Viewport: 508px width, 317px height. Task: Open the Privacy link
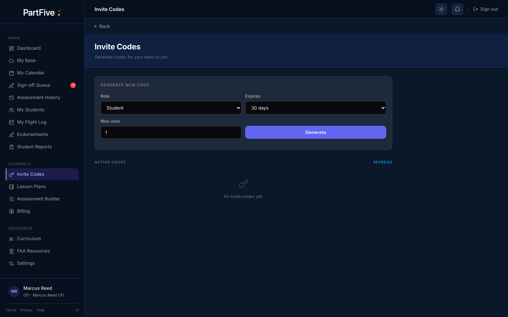coord(26,310)
